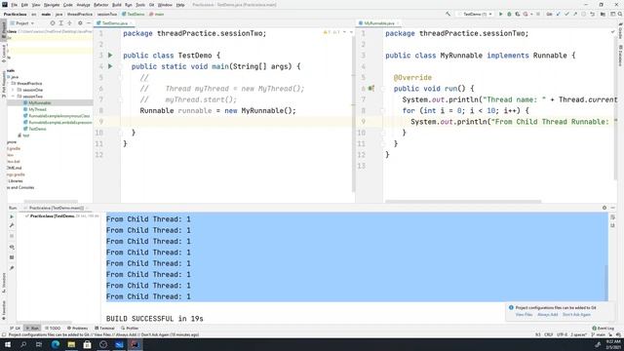Run TestDemo with the green play button
Image resolution: width=624 pixels, height=351 pixels.
click(500, 14)
